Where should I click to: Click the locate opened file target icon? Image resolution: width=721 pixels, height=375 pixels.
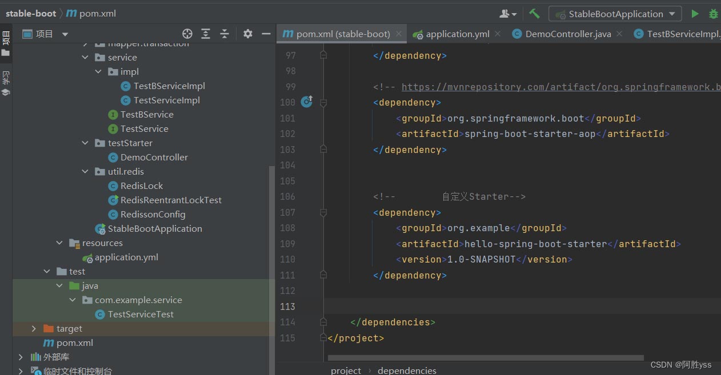187,34
